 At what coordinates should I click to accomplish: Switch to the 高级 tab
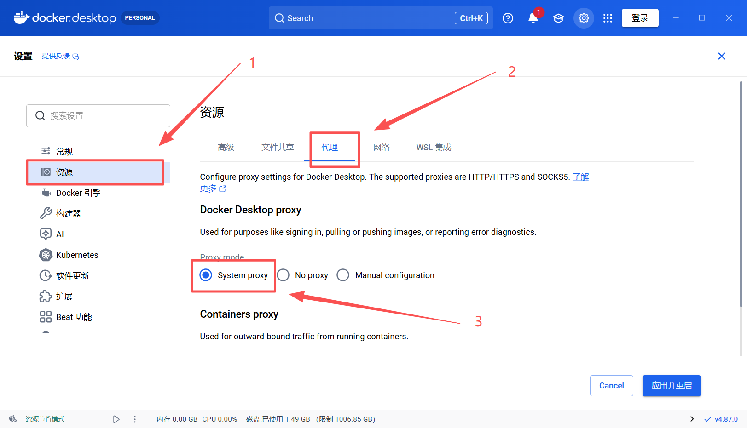point(226,147)
